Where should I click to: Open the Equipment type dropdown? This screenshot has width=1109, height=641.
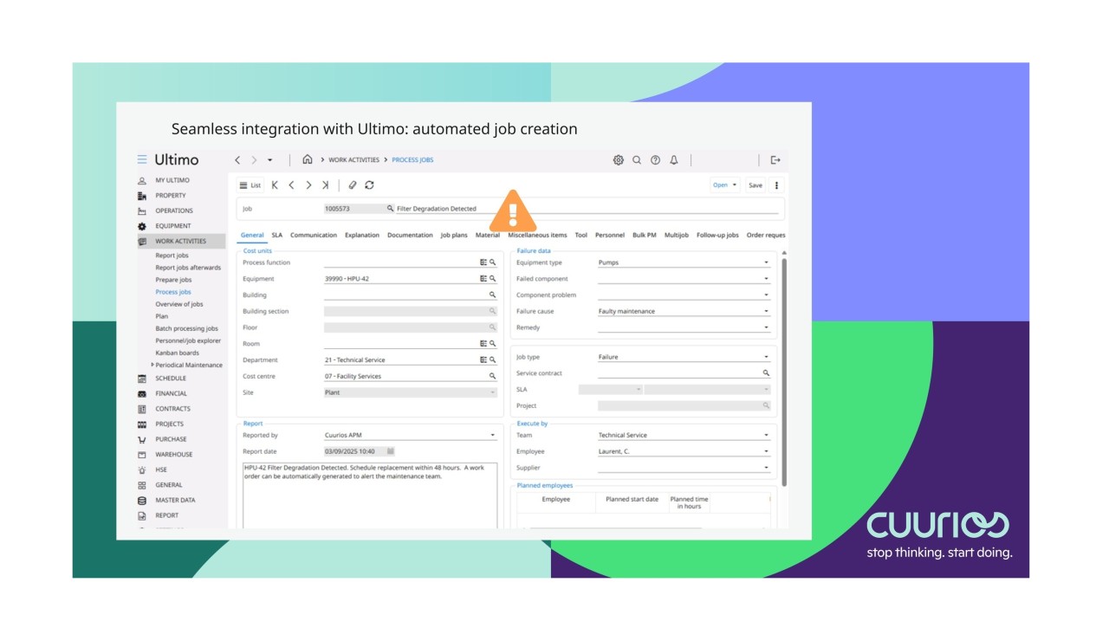766,262
